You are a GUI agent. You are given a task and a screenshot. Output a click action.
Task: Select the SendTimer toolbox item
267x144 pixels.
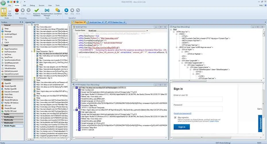click(9, 57)
